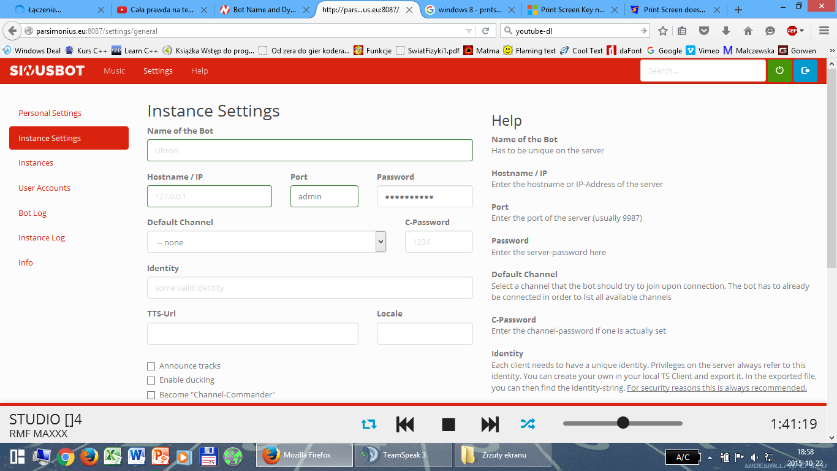Open Instance Log in sidebar
Viewport: 837px width, 471px height.
point(42,237)
